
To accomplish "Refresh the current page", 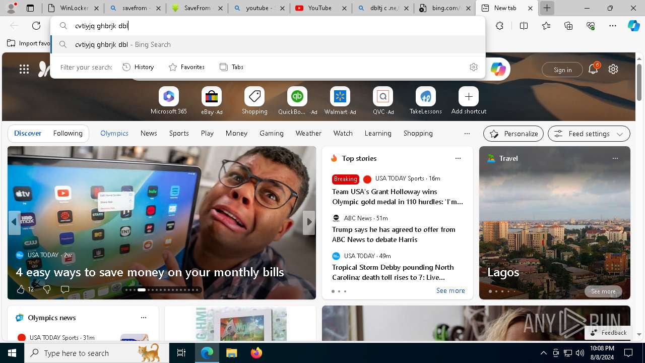I will [36, 26].
